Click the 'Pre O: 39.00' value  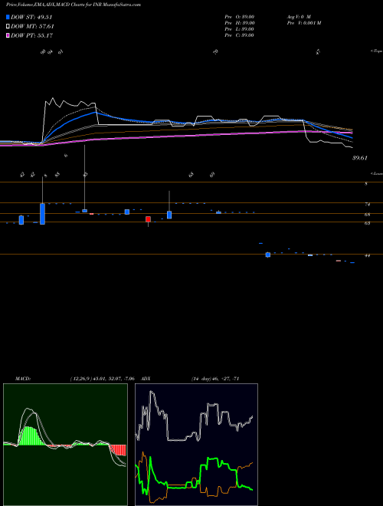pos(239,17)
